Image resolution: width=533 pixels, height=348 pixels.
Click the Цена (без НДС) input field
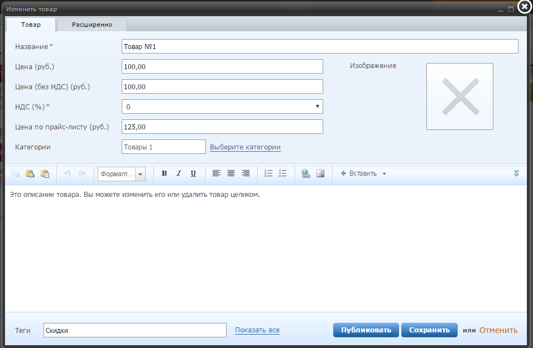point(222,86)
